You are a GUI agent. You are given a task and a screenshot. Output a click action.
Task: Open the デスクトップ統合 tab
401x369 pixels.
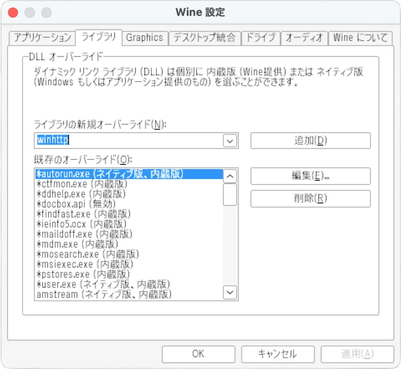point(205,38)
